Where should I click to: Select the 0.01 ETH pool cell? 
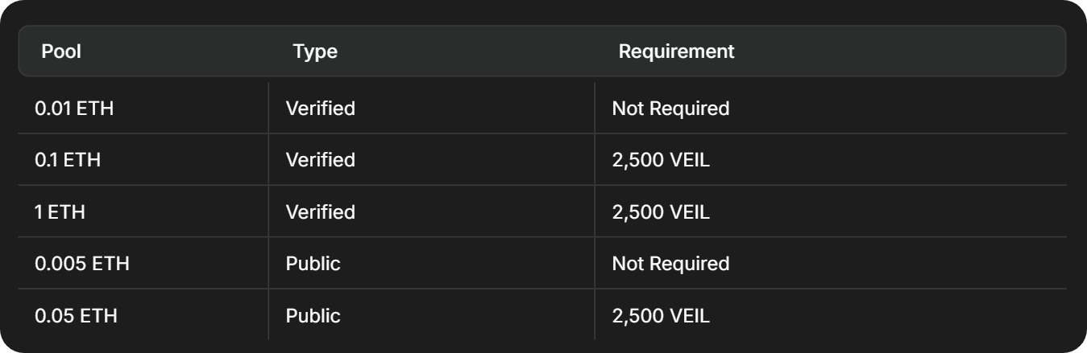(x=74, y=109)
